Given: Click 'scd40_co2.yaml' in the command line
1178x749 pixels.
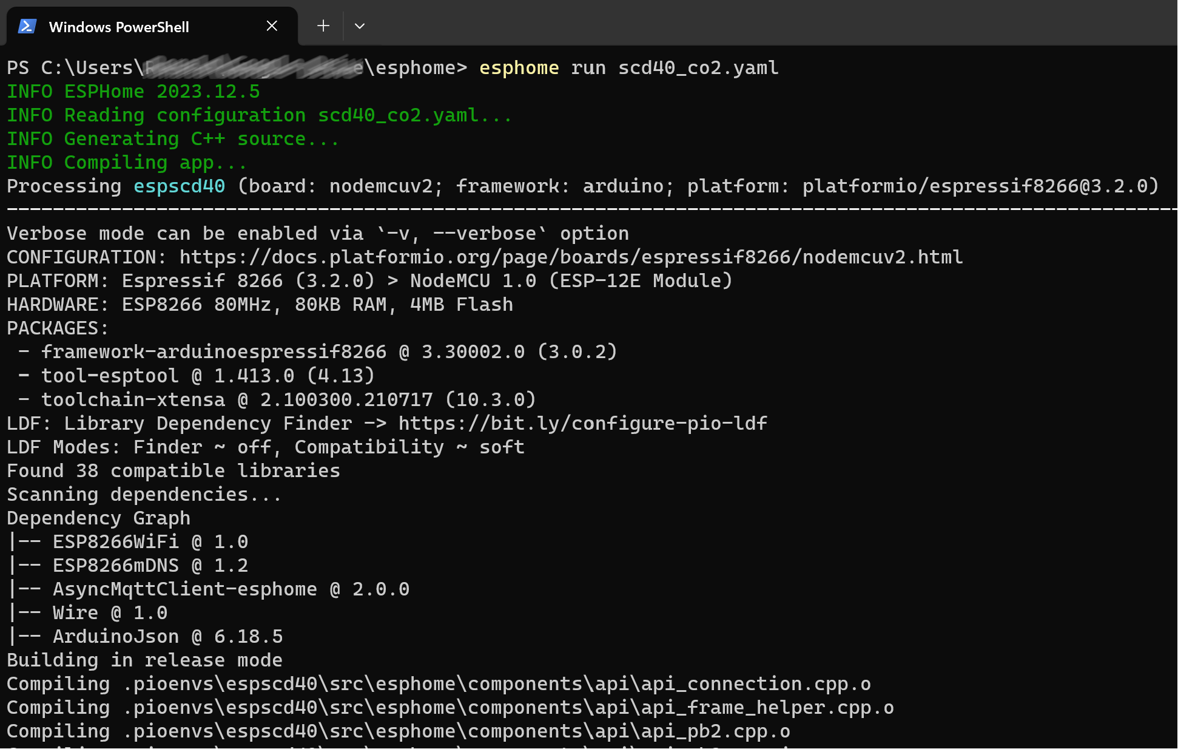Looking at the screenshot, I should [698, 68].
